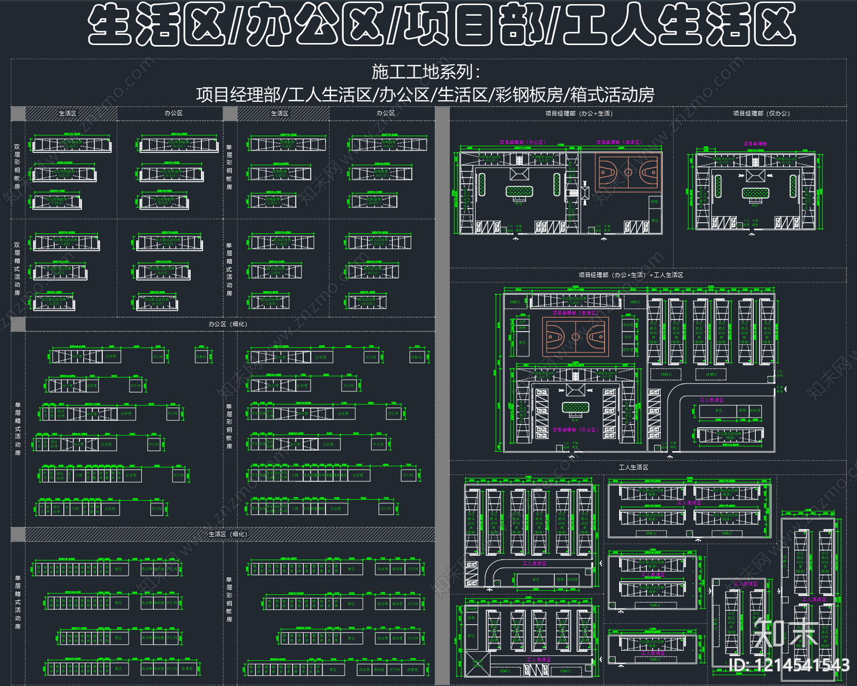Open the 项目经理部（办公+生活） section header
857x686 pixels.
578,114
